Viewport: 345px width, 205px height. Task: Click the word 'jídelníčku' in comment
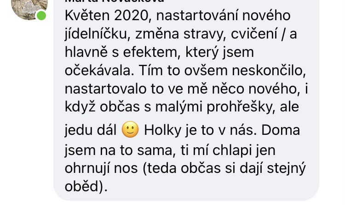[96, 34]
